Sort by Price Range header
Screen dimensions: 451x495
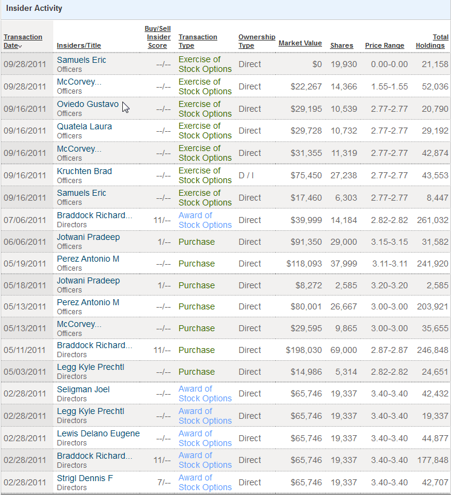[384, 46]
